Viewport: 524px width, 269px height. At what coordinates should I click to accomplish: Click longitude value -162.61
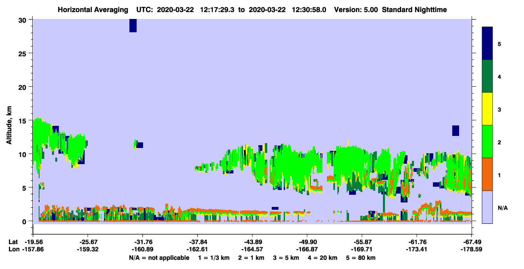pos(198,250)
